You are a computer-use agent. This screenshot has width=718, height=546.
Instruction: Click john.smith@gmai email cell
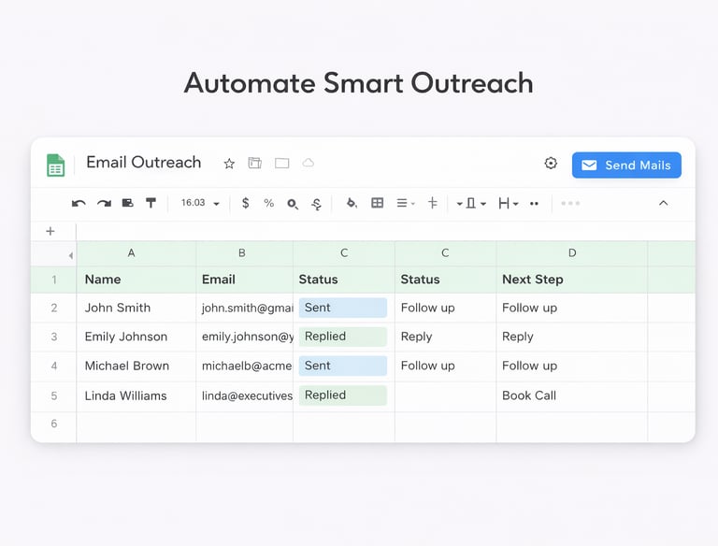(245, 308)
